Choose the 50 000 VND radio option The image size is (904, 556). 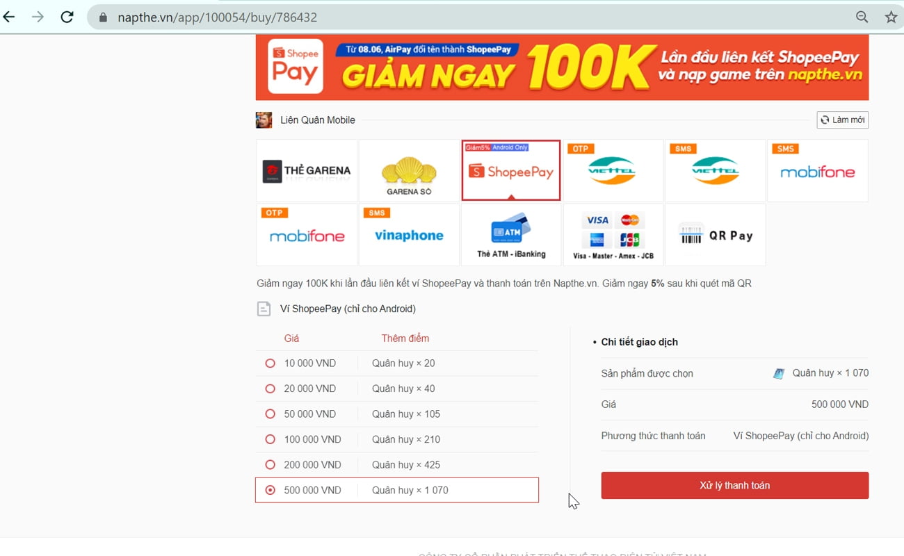(271, 414)
